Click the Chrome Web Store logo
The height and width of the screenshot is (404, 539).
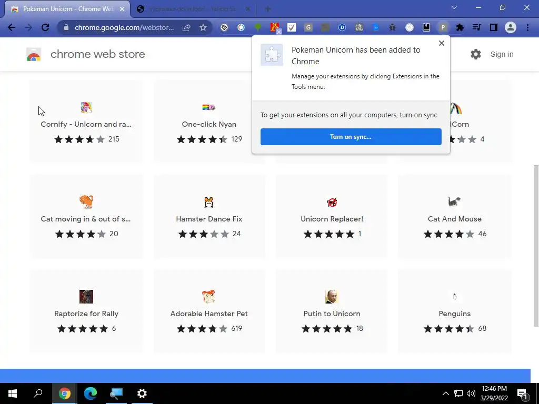coord(34,54)
